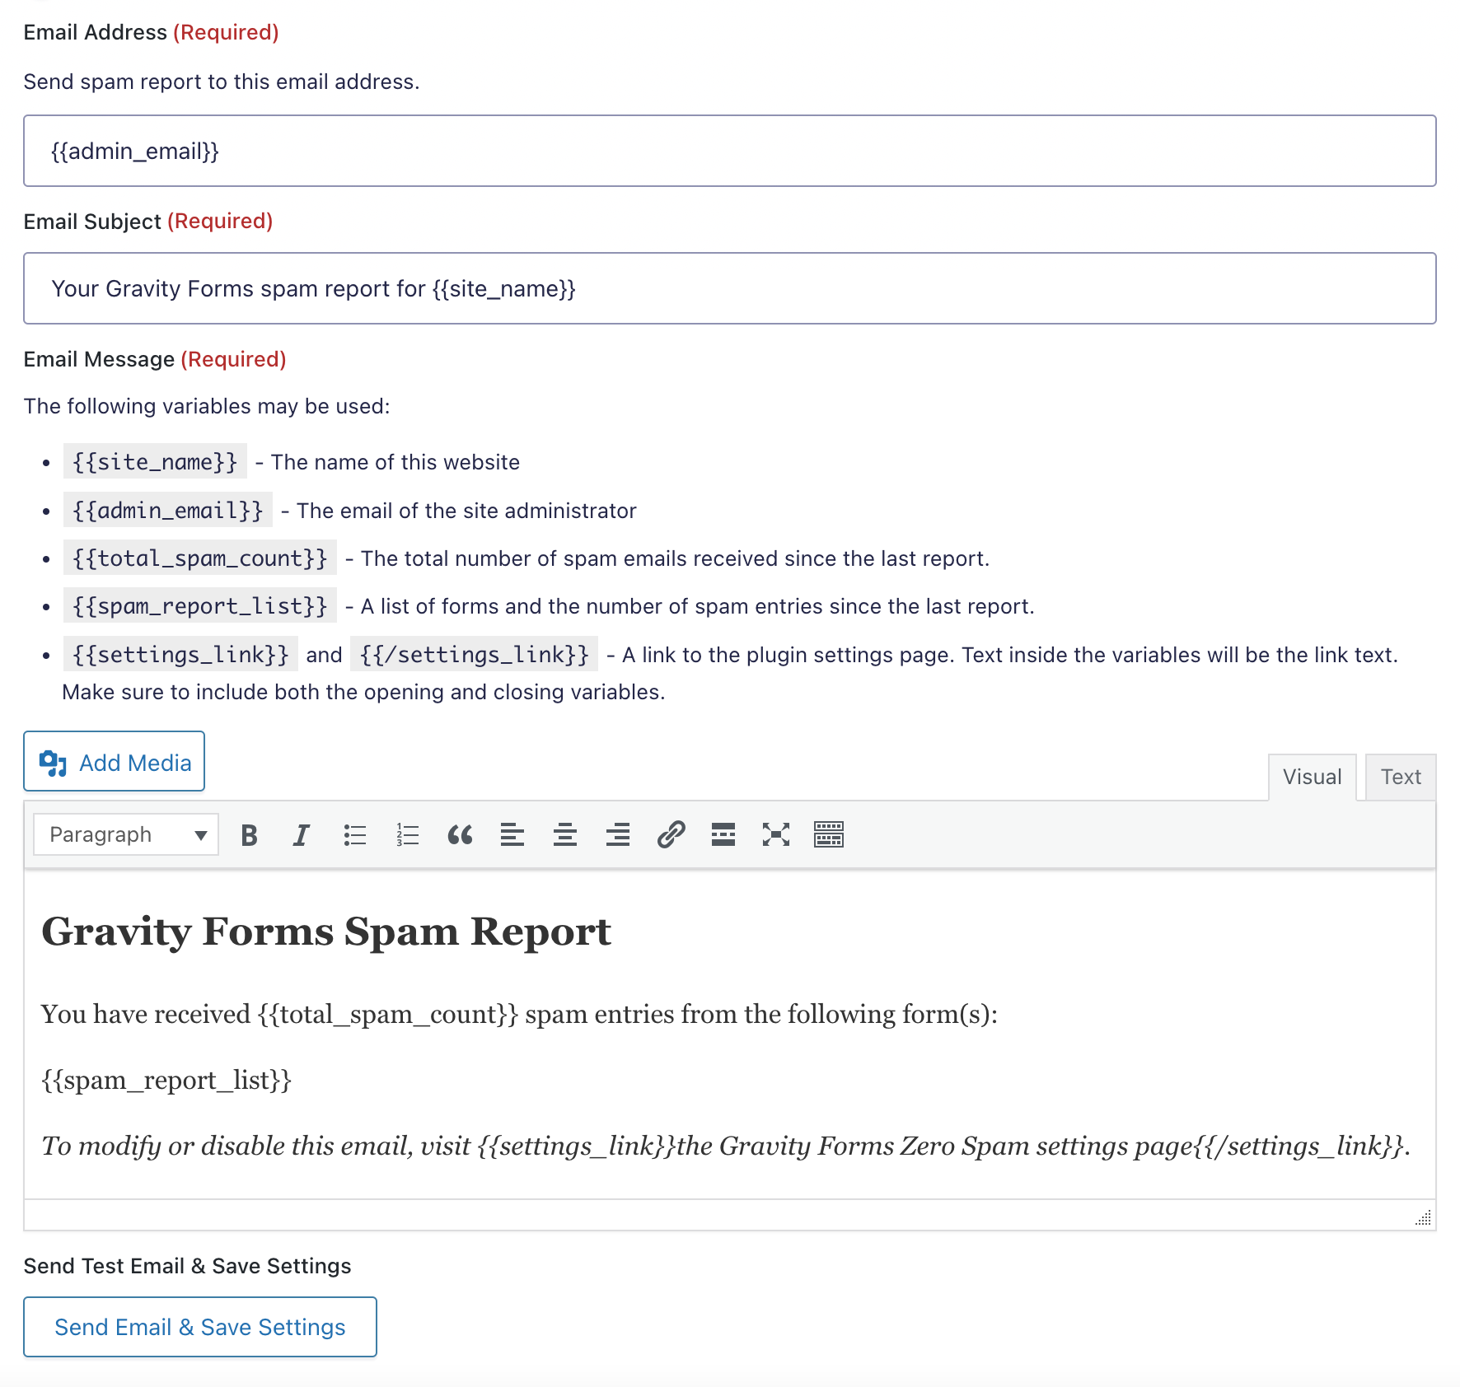The height and width of the screenshot is (1387, 1460).
Task: Click into the Email Subject field
Action: [729, 288]
